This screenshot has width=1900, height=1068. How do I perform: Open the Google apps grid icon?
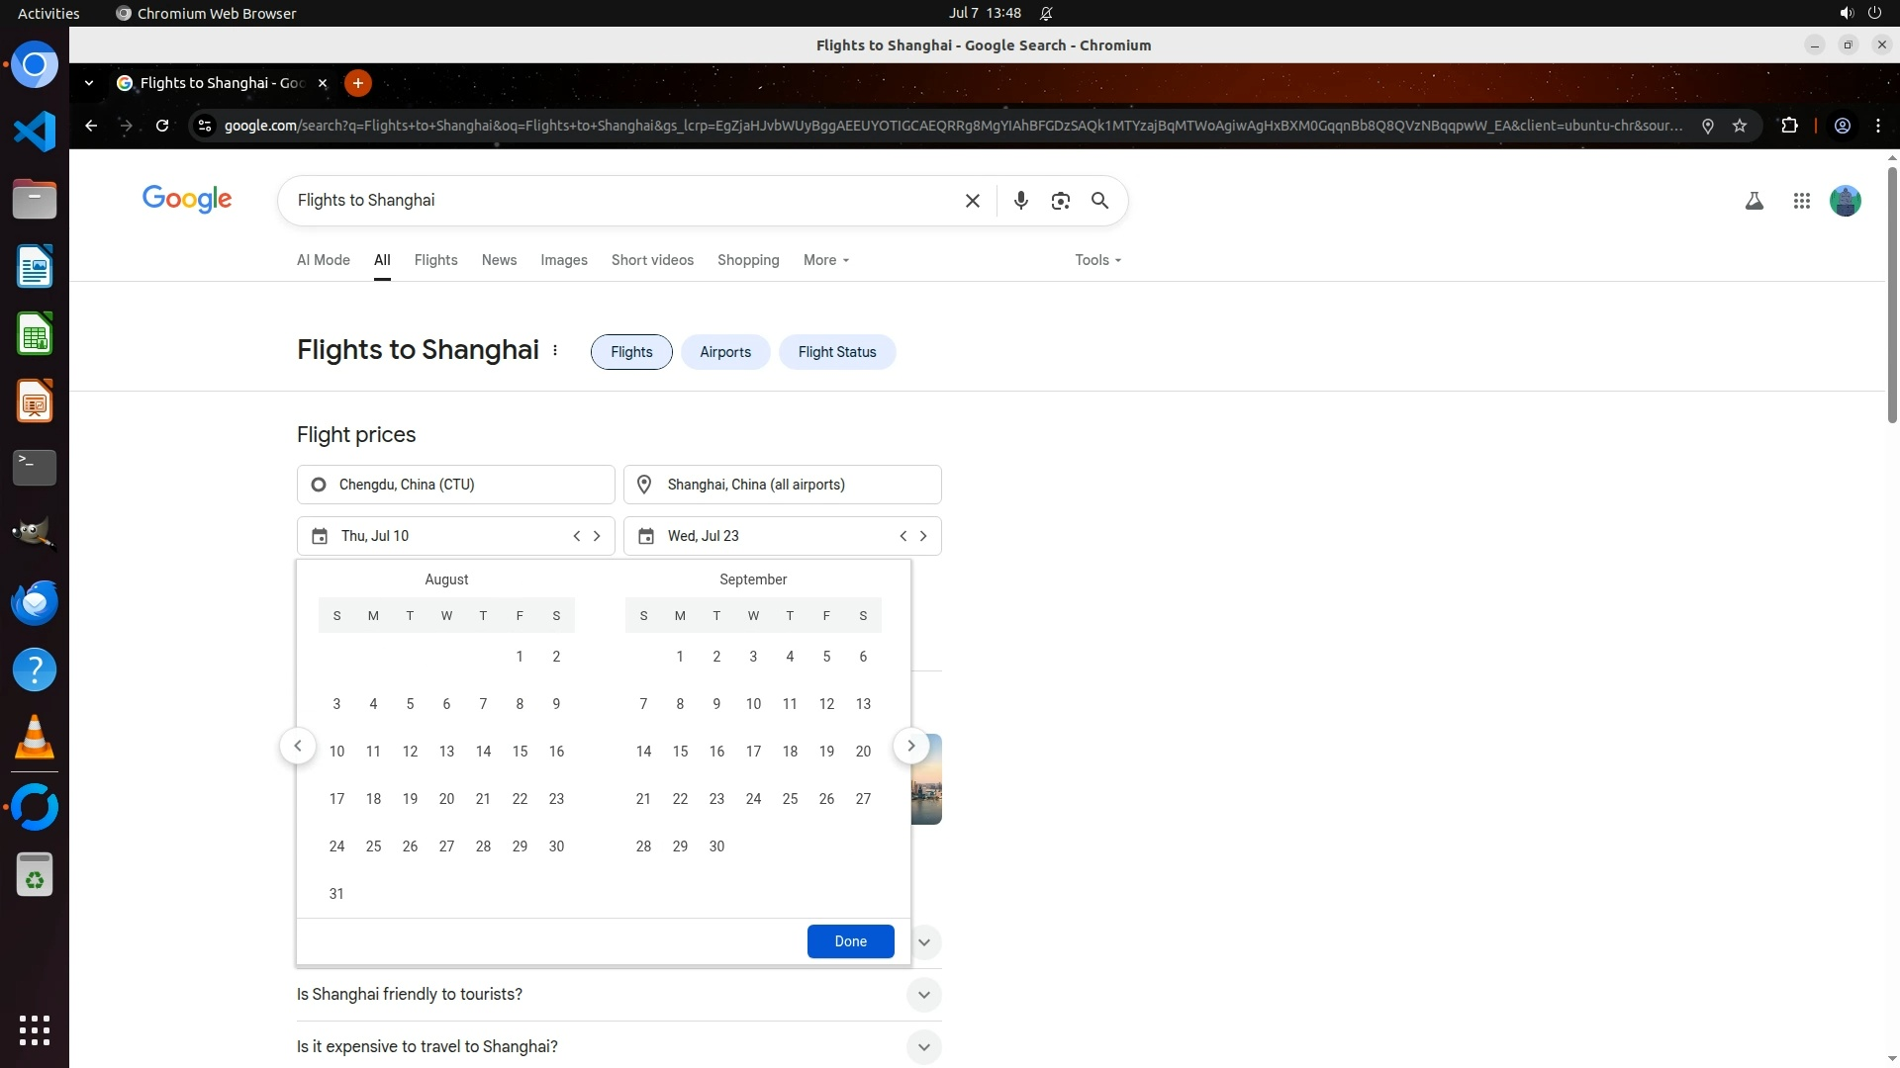click(x=1801, y=201)
